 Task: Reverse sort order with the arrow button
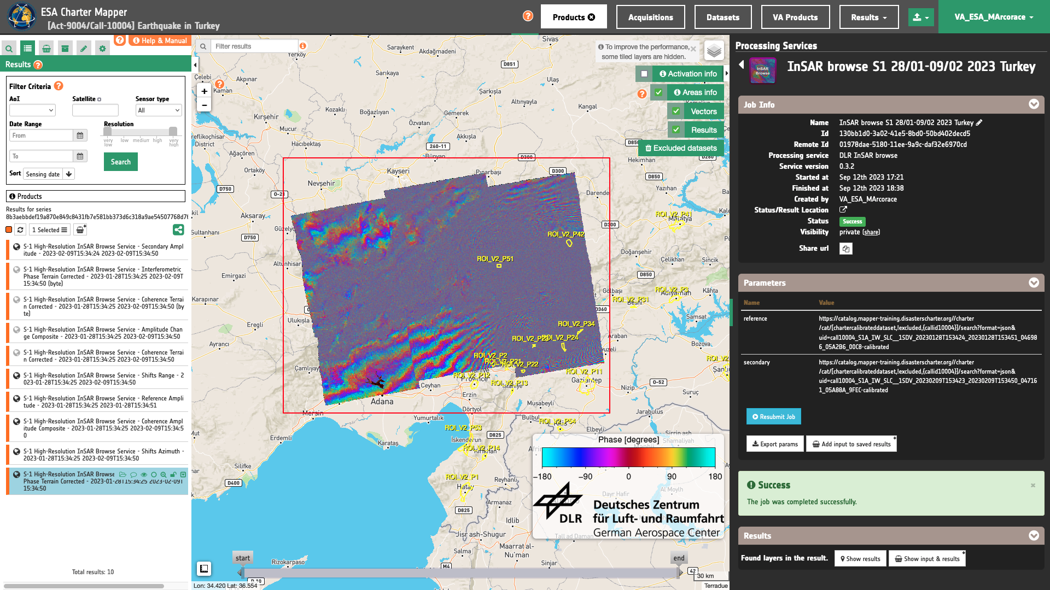69,174
